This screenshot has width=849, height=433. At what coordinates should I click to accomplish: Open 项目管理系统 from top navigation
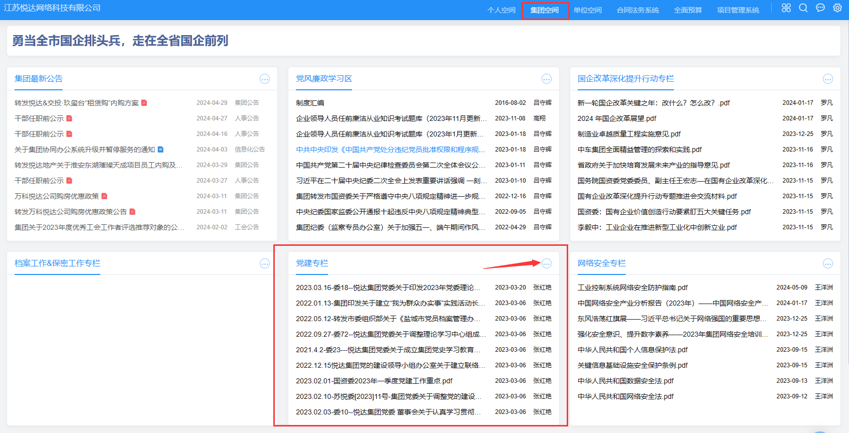point(738,10)
